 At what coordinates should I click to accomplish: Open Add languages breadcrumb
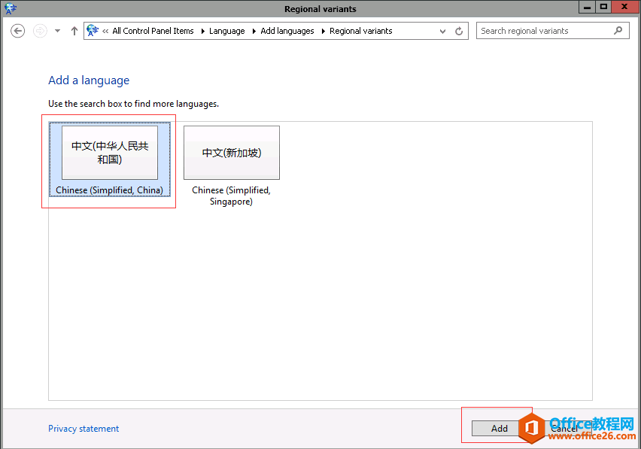(287, 31)
